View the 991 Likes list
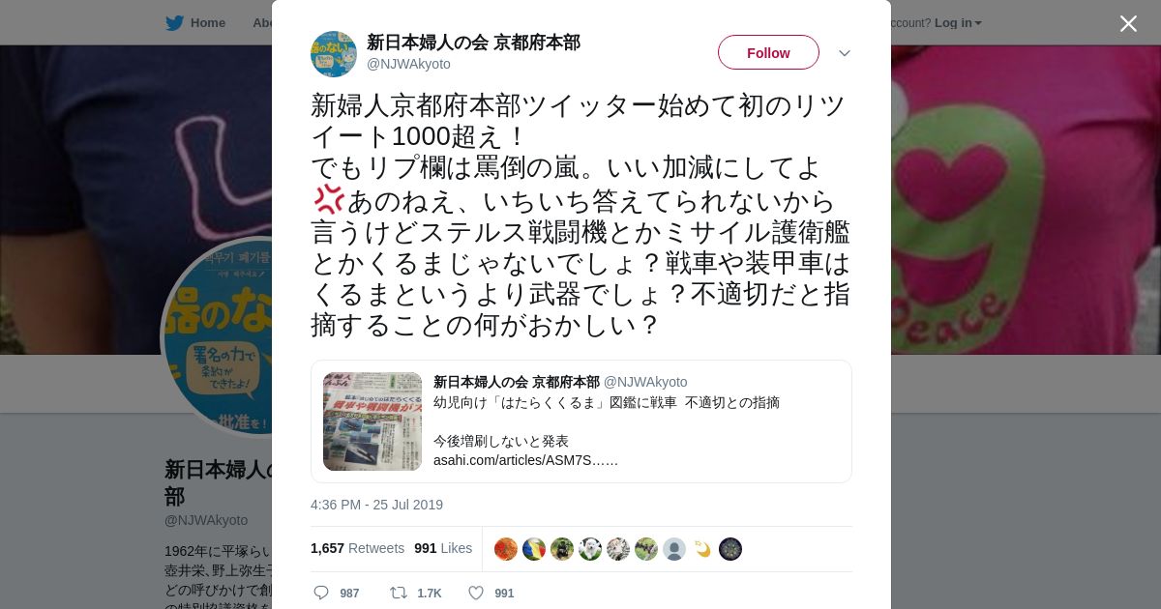The height and width of the screenshot is (609, 1161). (443, 548)
